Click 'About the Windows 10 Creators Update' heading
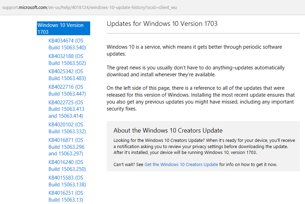 (x=168, y=130)
